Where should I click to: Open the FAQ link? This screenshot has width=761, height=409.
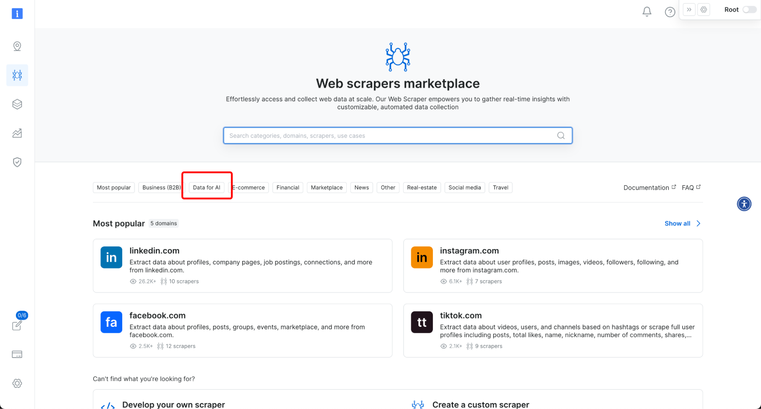[x=691, y=187]
